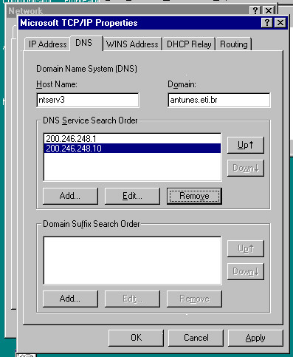Close the Microsoft TCP/IP Properties dialog
Viewport: 293px width, 357px height.
[280, 23]
